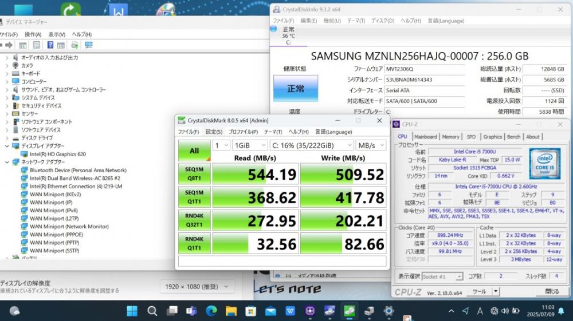Expand the カメラ device category
The height and width of the screenshot is (321, 573).
[7, 65]
